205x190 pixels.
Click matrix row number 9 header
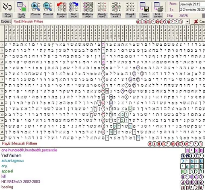click(x=2, y=91)
